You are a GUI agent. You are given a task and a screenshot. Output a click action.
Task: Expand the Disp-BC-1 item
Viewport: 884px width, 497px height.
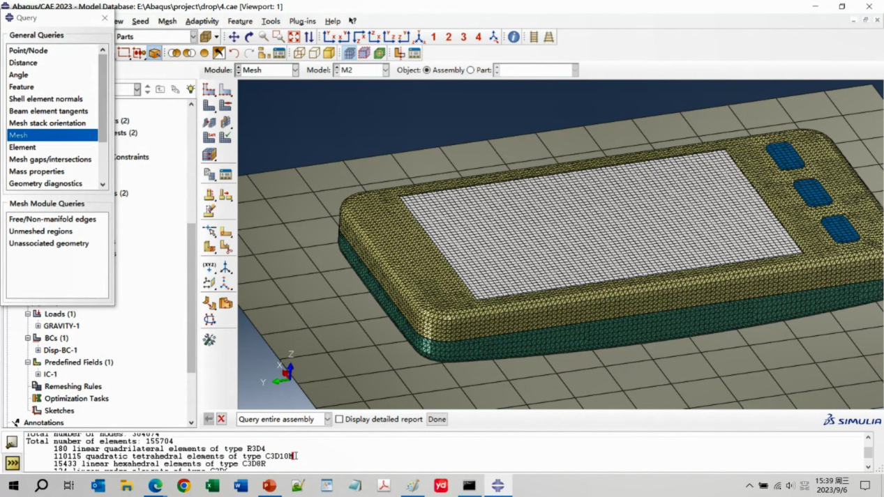click(x=38, y=350)
